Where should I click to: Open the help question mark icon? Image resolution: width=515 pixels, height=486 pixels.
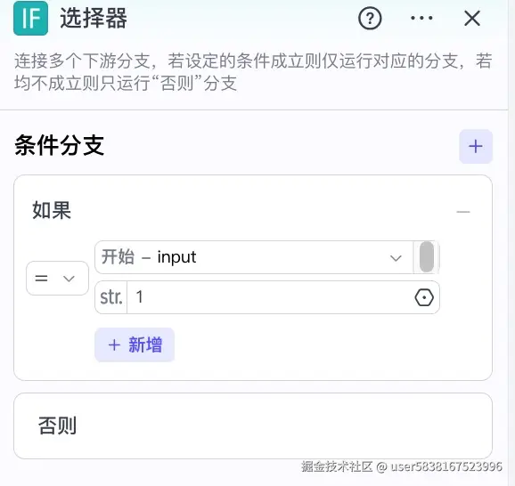coord(370,18)
